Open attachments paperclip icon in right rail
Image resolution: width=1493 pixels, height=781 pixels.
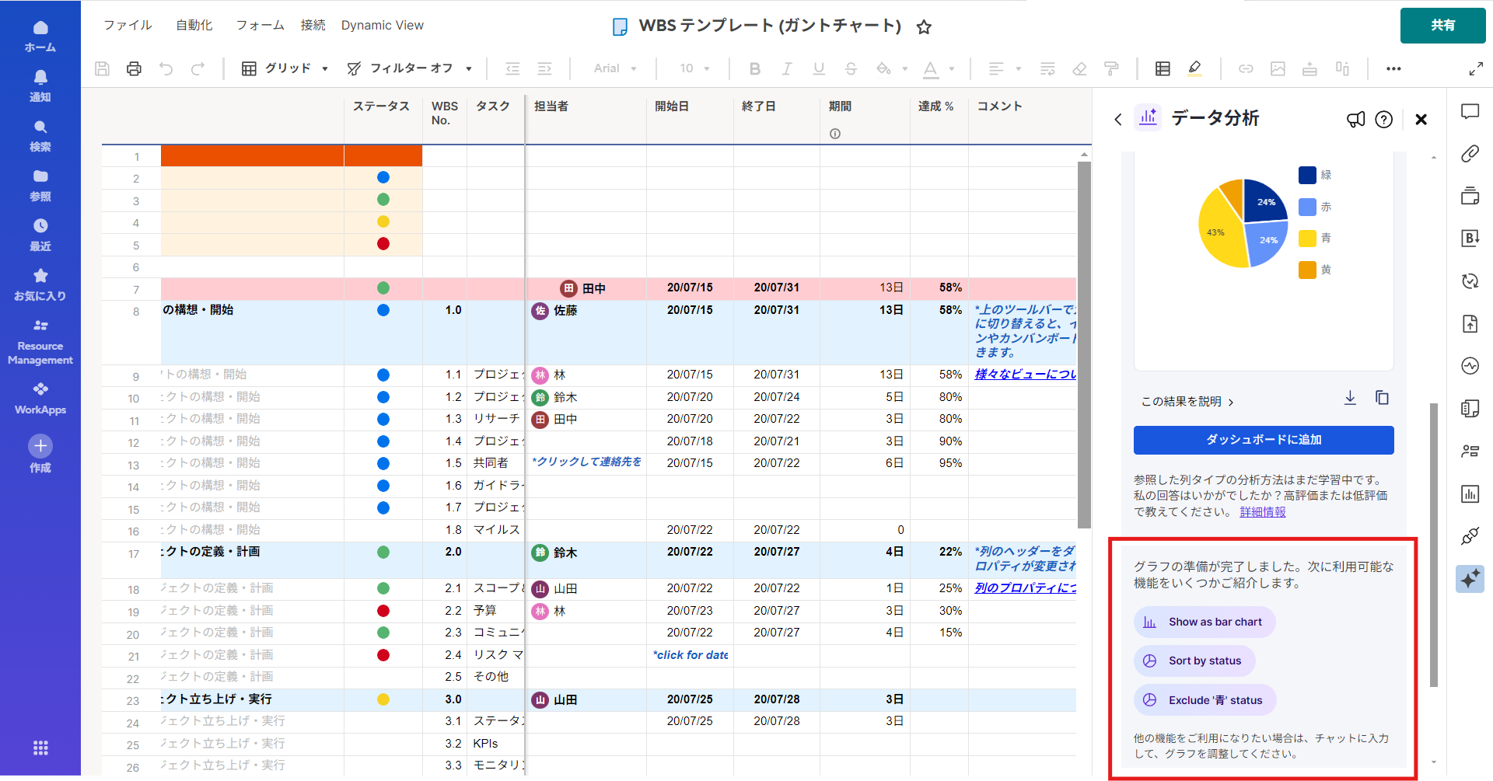[x=1470, y=154]
